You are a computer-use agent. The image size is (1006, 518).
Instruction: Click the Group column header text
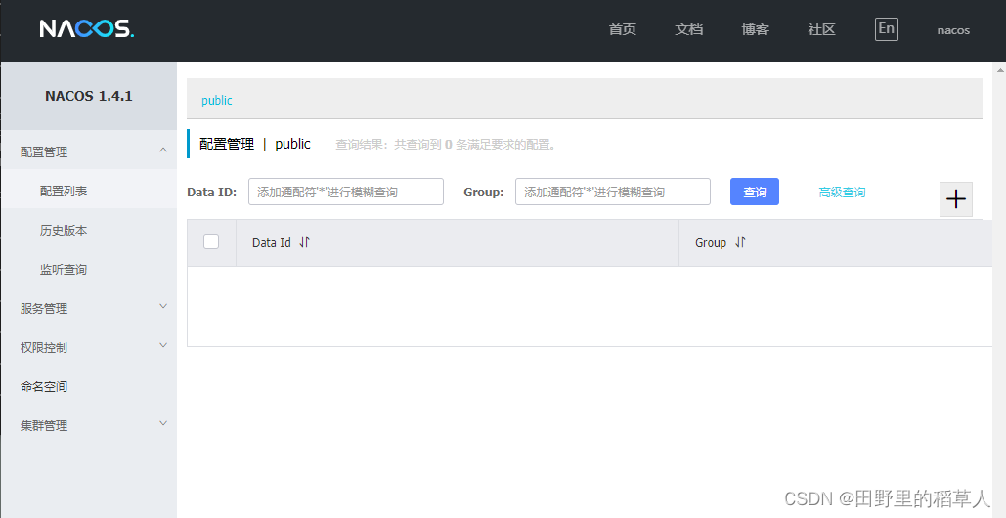(x=711, y=243)
